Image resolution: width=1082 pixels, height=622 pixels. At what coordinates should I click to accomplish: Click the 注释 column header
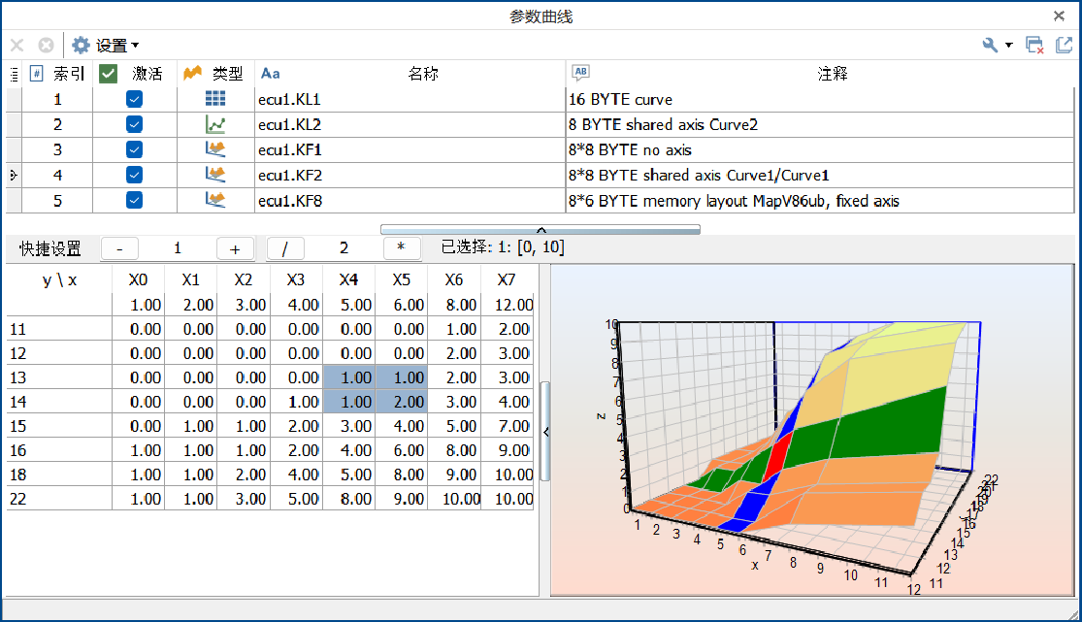[x=833, y=73]
